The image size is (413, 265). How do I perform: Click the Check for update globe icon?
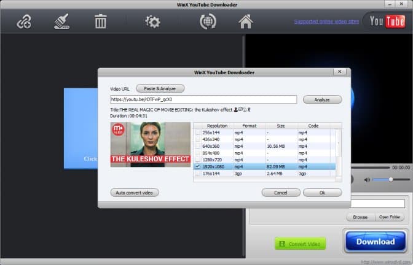pyautogui.click(x=208, y=21)
